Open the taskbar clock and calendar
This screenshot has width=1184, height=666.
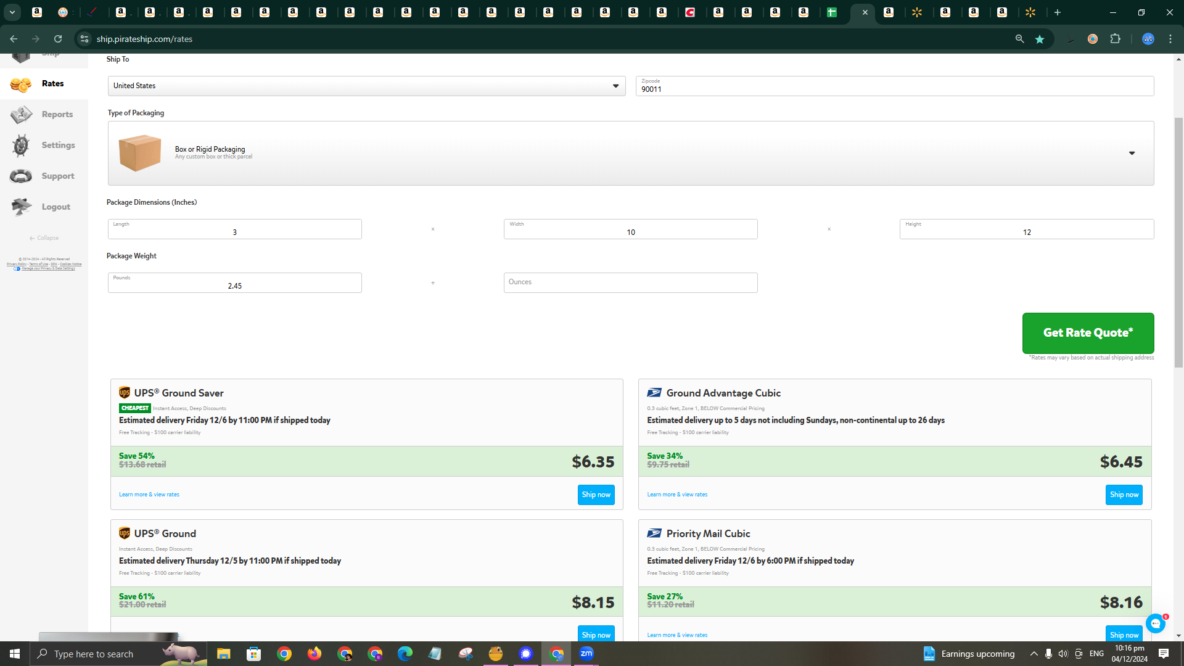(1130, 654)
